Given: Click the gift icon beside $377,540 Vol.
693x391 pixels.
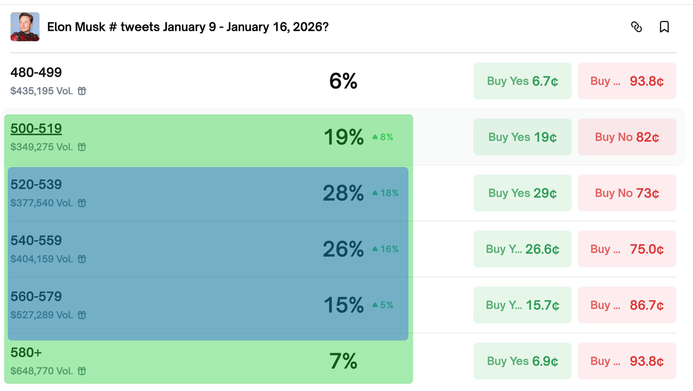Looking at the screenshot, I should 82,203.
